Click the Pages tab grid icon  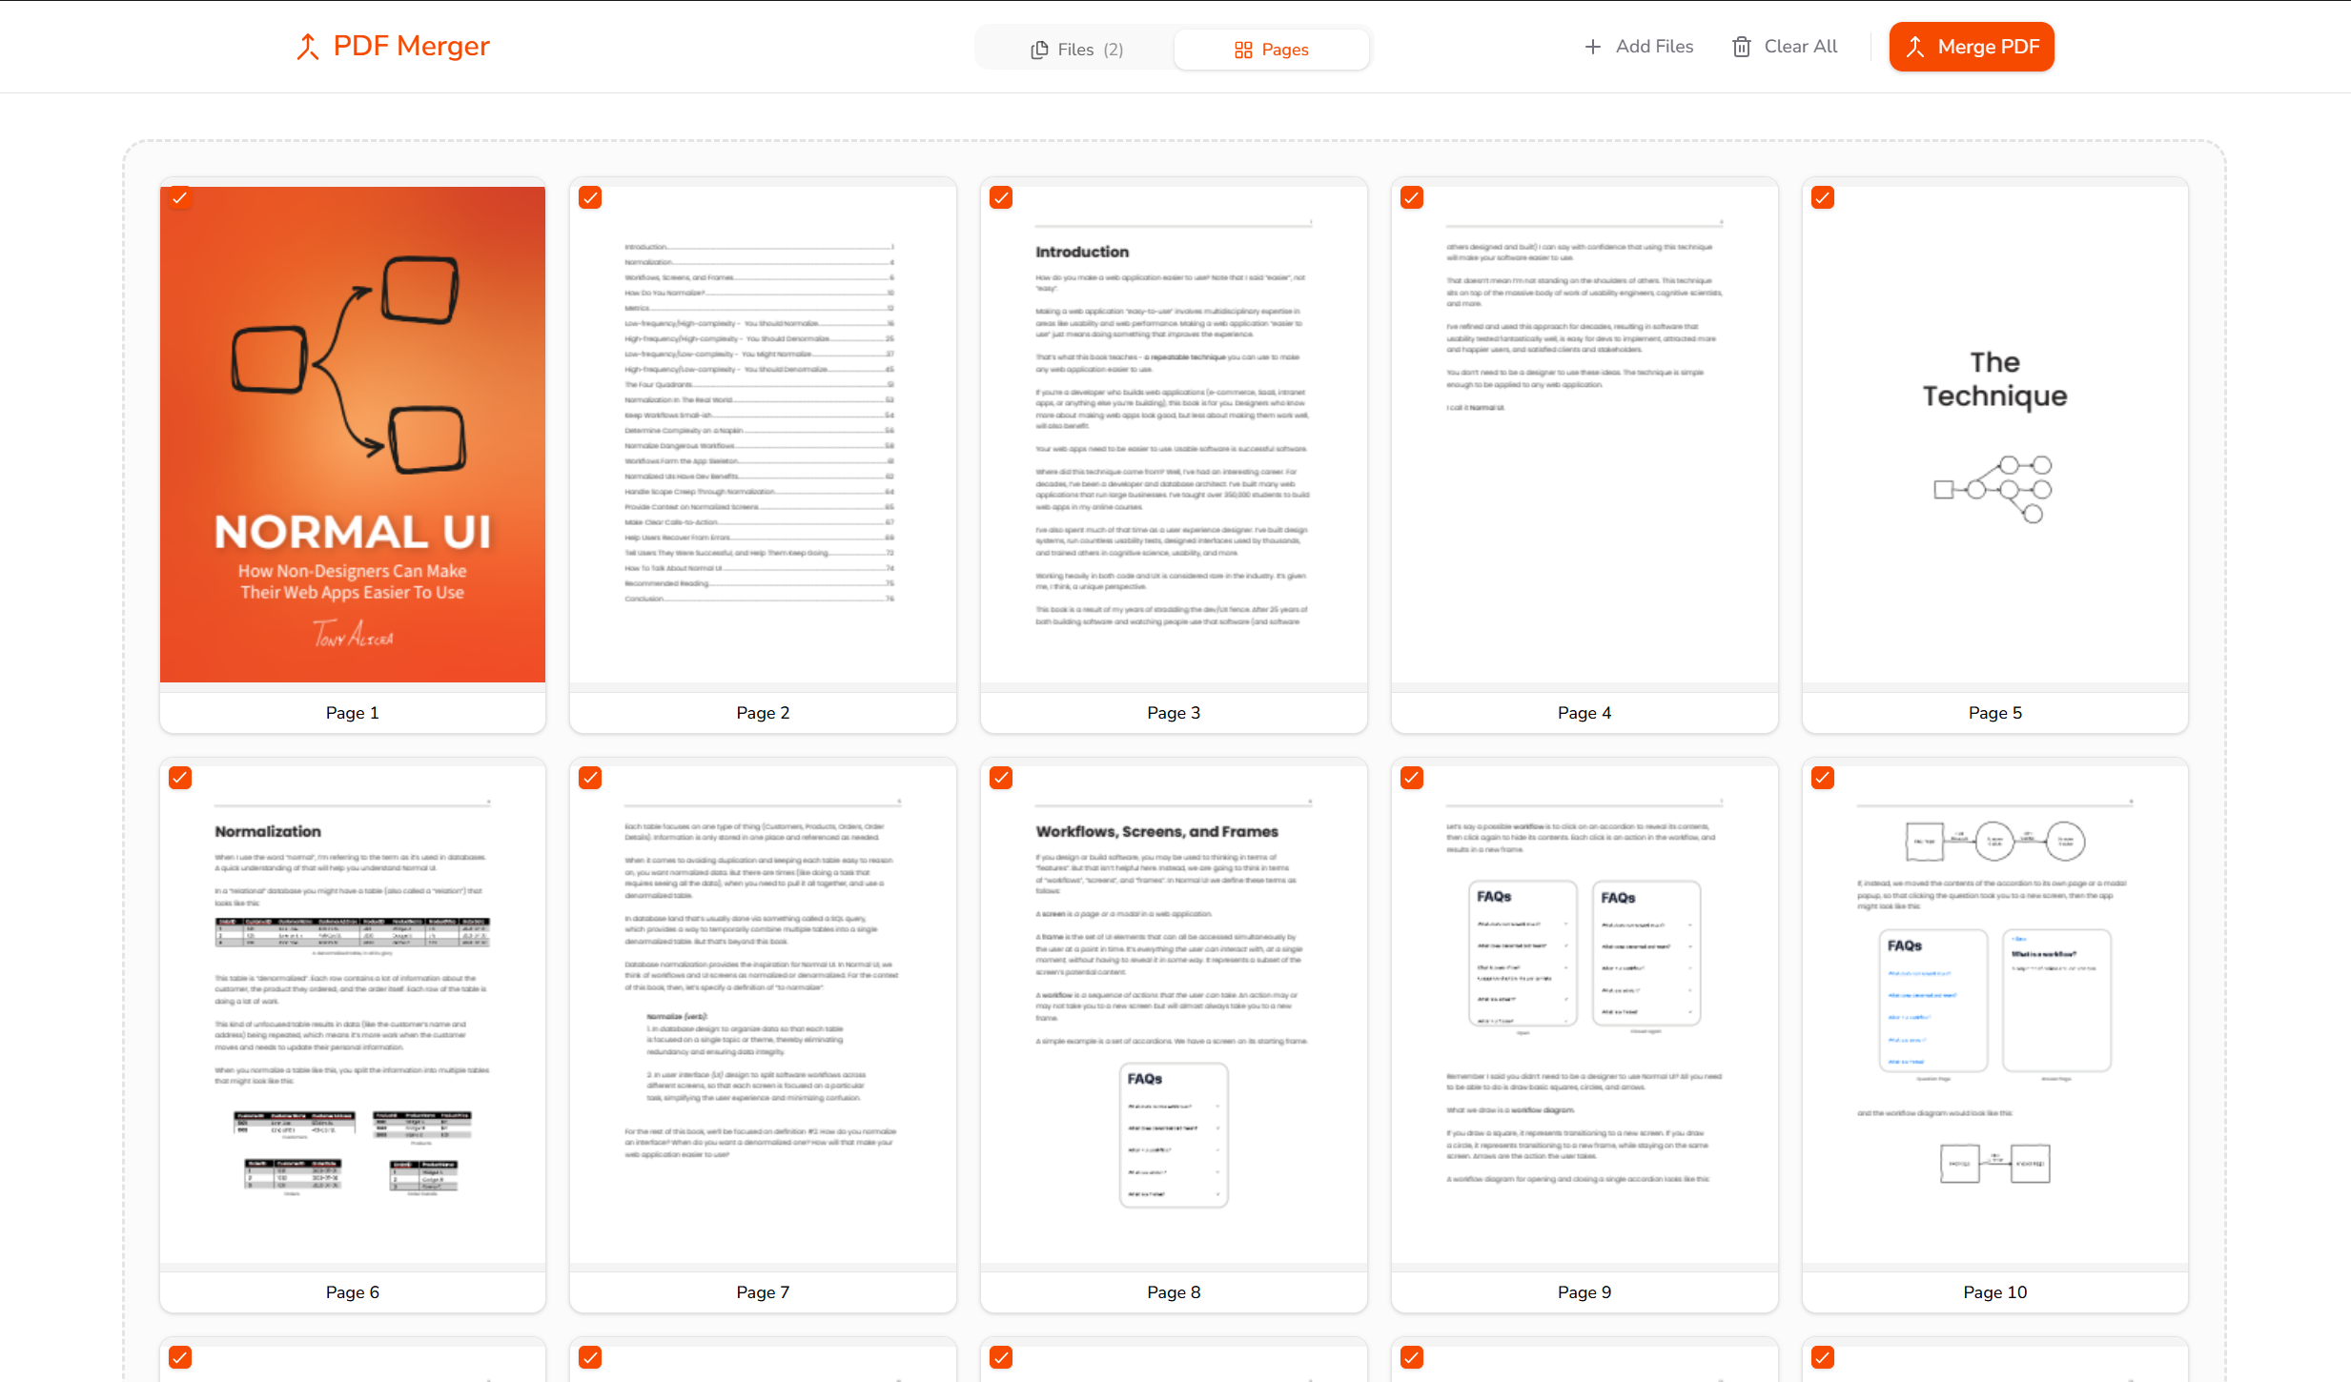[1243, 50]
